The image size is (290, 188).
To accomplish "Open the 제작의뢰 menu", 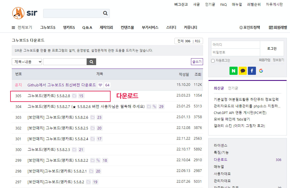I will pos(106,28).
